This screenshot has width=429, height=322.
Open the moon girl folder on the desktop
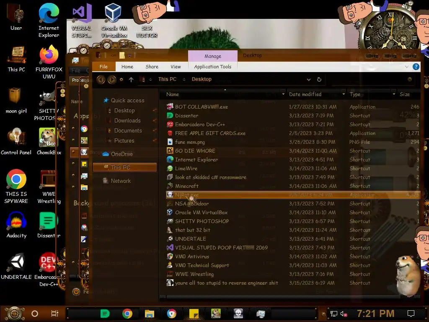pyautogui.click(x=16, y=100)
